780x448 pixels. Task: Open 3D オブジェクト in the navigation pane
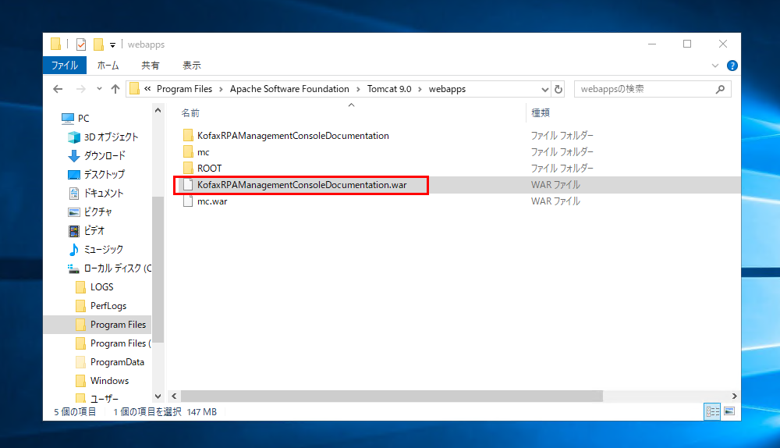pos(111,137)
